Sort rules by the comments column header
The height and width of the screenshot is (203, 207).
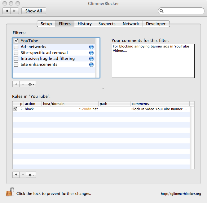(x=160, y=104)
